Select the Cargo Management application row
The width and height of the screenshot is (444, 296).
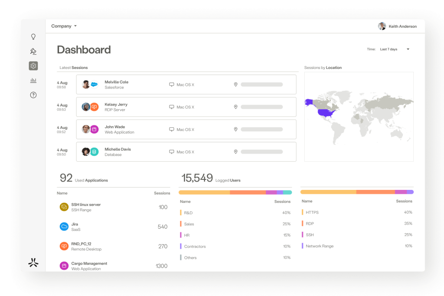(113, 266)
